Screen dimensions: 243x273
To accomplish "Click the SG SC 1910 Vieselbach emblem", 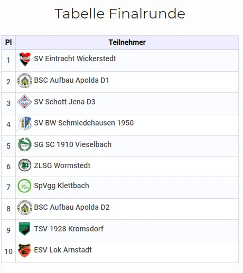I will (25, 144).
